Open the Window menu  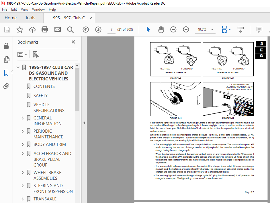(x=38, y=9)
